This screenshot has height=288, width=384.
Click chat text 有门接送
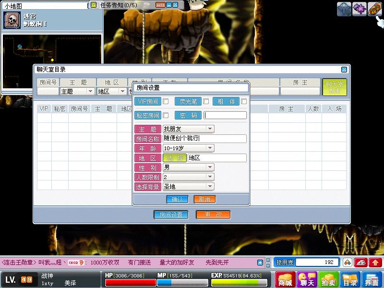pos(139,263)
